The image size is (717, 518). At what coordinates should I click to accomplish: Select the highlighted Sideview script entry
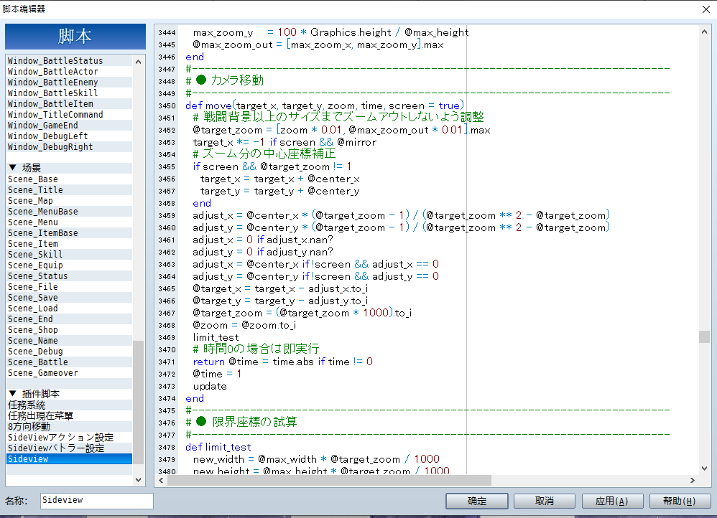click(x=70, y=459)
